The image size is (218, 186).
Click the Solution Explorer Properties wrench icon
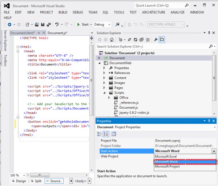[x=156, y=39]
